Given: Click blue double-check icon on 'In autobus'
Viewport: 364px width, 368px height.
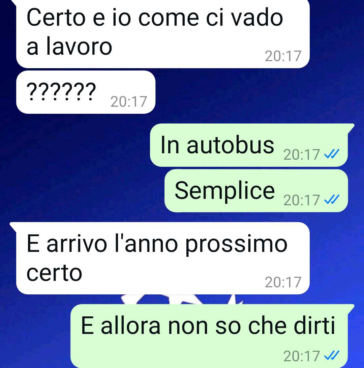Looking at the screenshot, I should pos(331,154).
